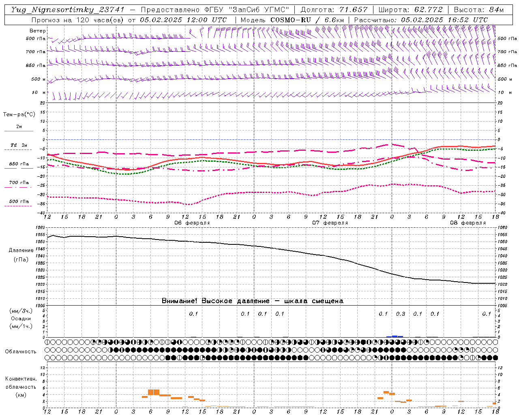Click the elevation text Высота: 84м
This screenshot has height=415, width=519.
pyautogui.click(x=478, y=10)
